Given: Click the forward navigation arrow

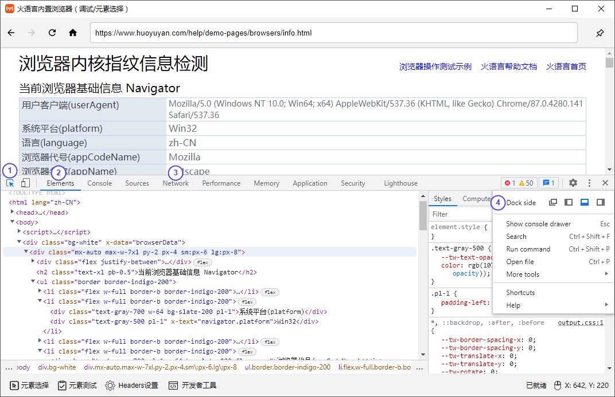Looking at the screenshot, I should click(x=32, y=33).
